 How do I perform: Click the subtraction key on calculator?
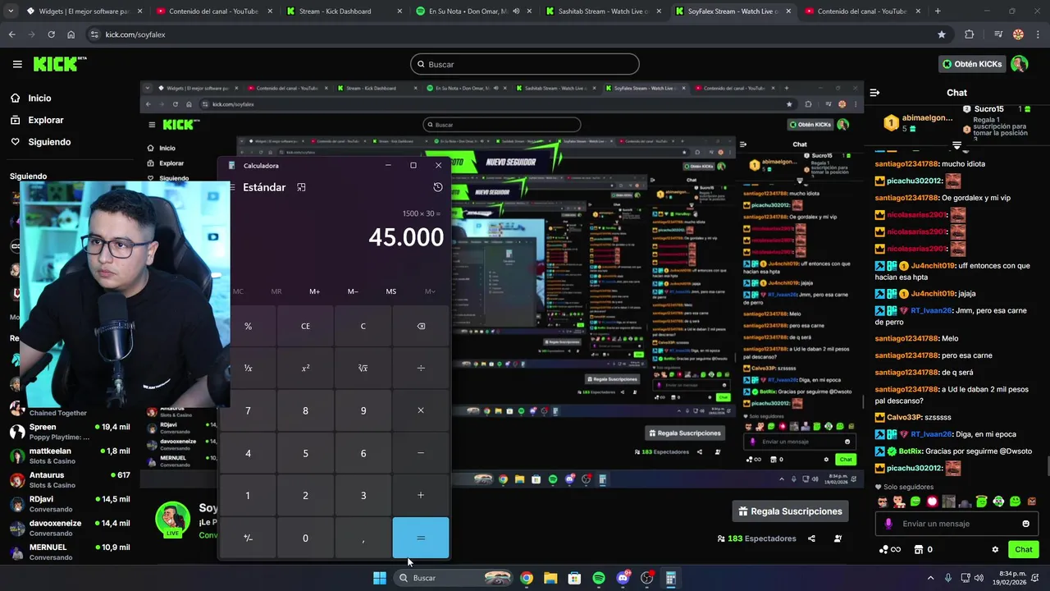click(421, 453)
